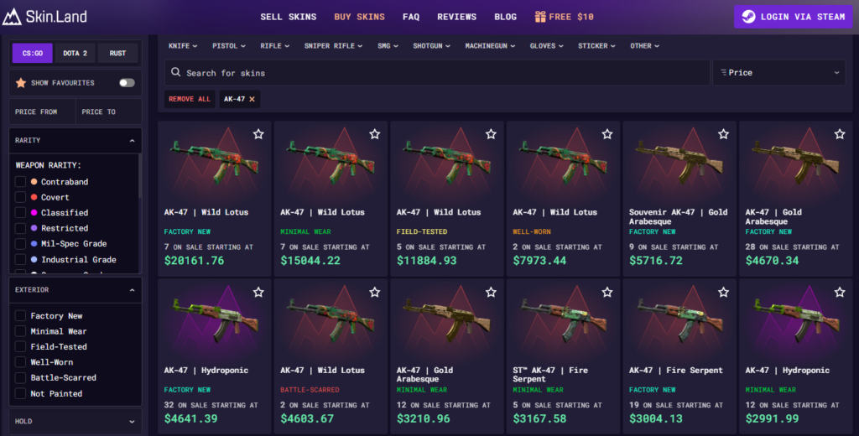Star the Well-Worn Wild Lotus card

pyautogui.click(x=607, y=134)
